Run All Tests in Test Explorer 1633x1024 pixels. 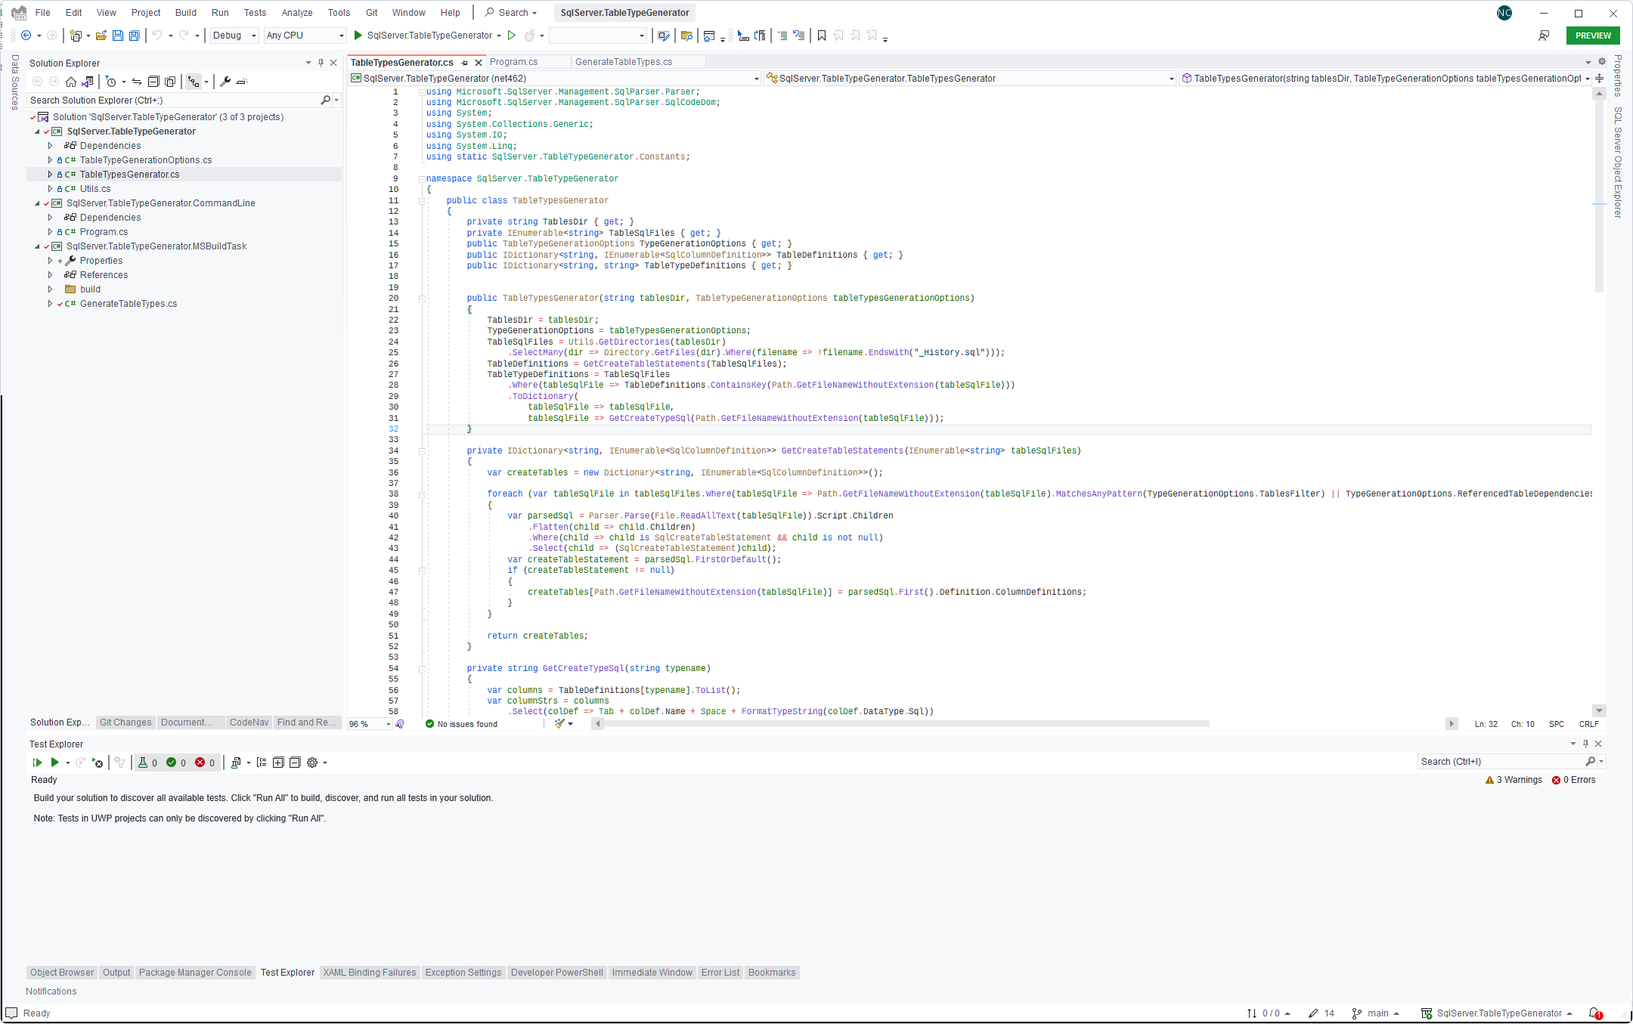pos(37,763)
